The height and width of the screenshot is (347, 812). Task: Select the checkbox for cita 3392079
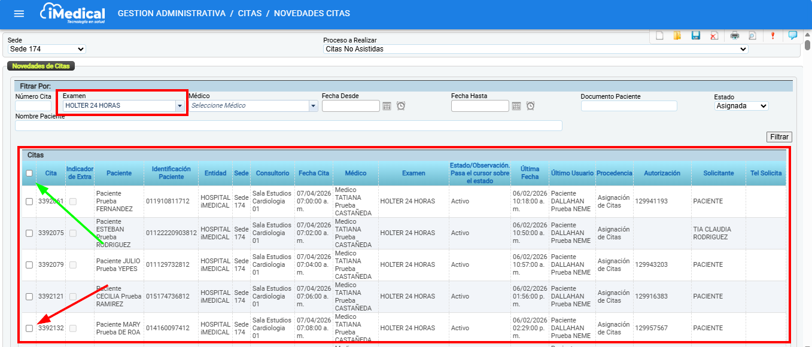(x=29, y=264)
